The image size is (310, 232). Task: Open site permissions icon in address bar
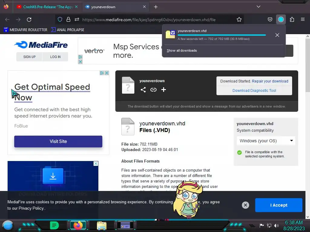click(x=77, y=19)
